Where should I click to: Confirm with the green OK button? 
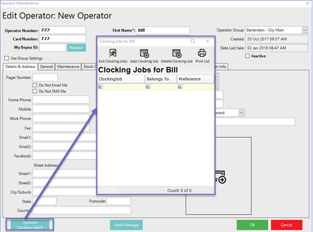(252, 225)
